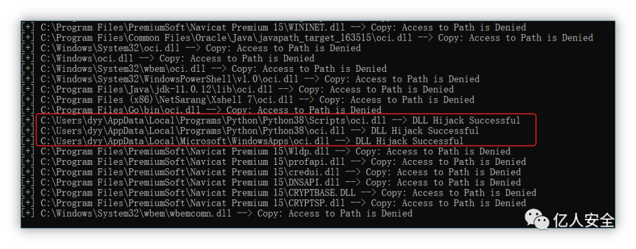Click the C:\Windows\oci.dll output line
The height and width of the screenshot is (249, 636).
pyautogui.click(x=168, y=58)
